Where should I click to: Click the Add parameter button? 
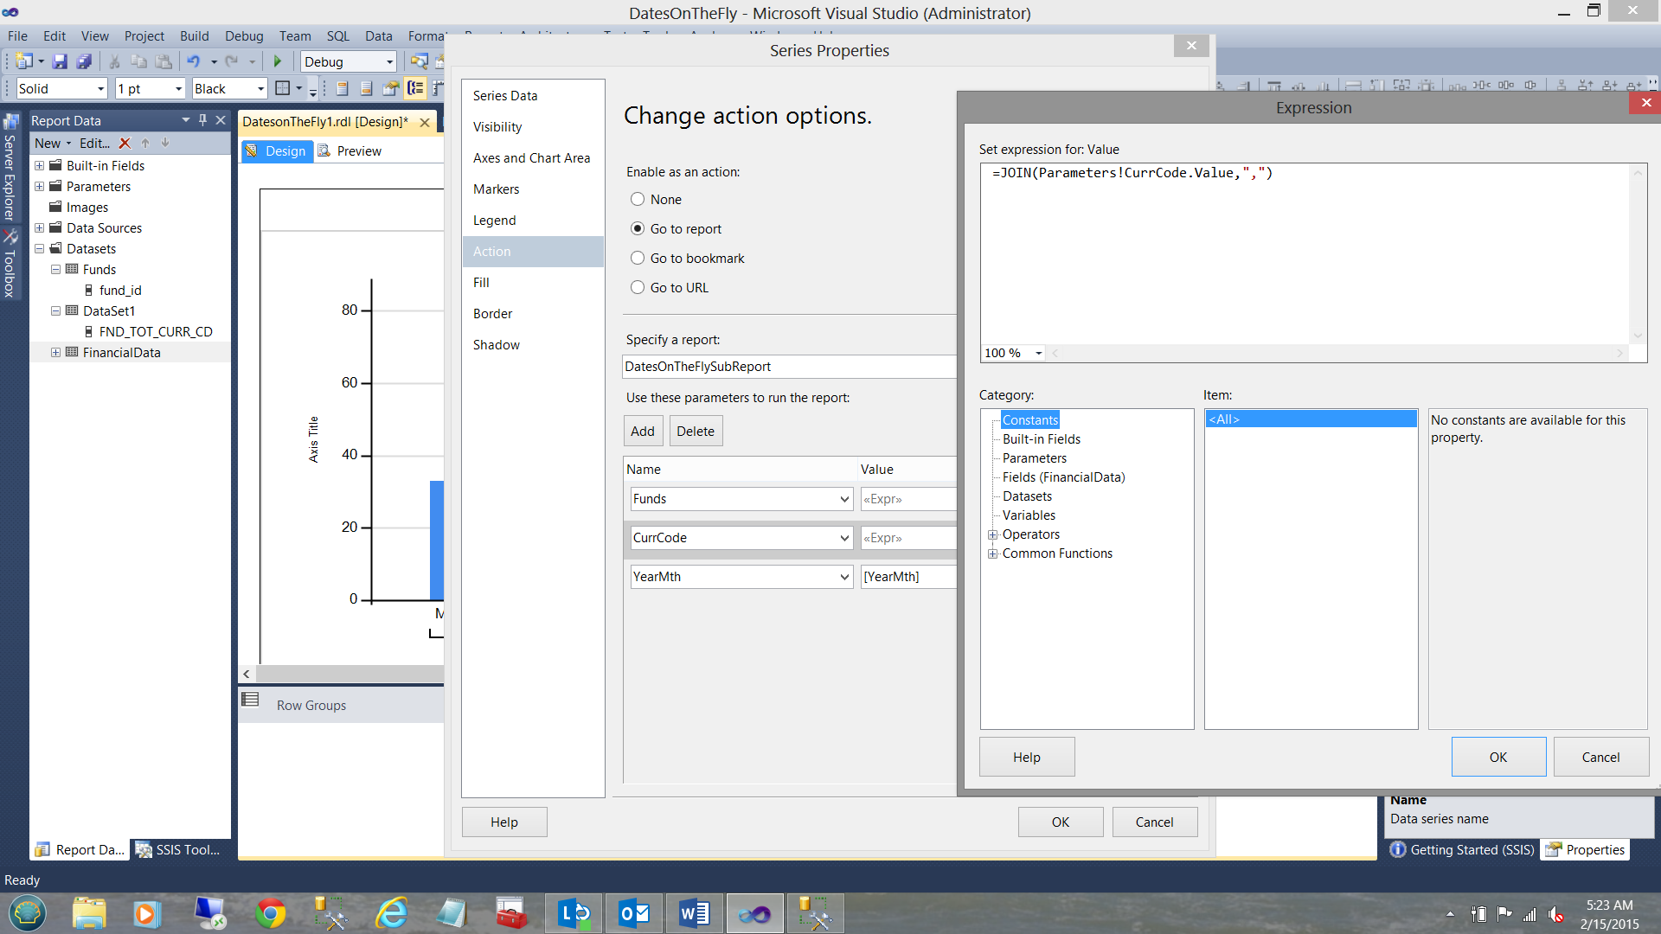[642, 432]
